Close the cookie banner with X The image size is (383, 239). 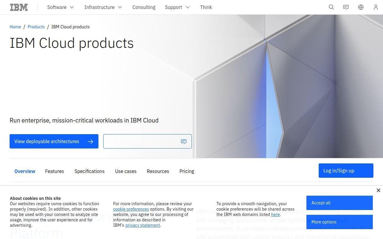379,190
